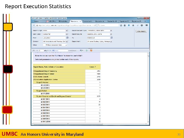Sort by the Count column arrows
Image resolution: width=184 pixels, height=138 pixels.
point(95,67)
